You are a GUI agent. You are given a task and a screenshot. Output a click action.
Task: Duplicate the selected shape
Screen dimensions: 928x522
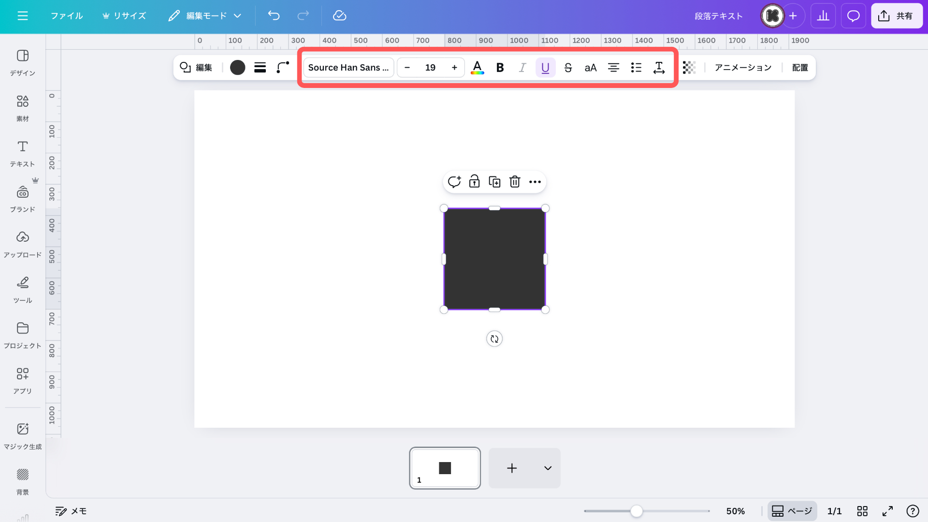pos(494,182)
